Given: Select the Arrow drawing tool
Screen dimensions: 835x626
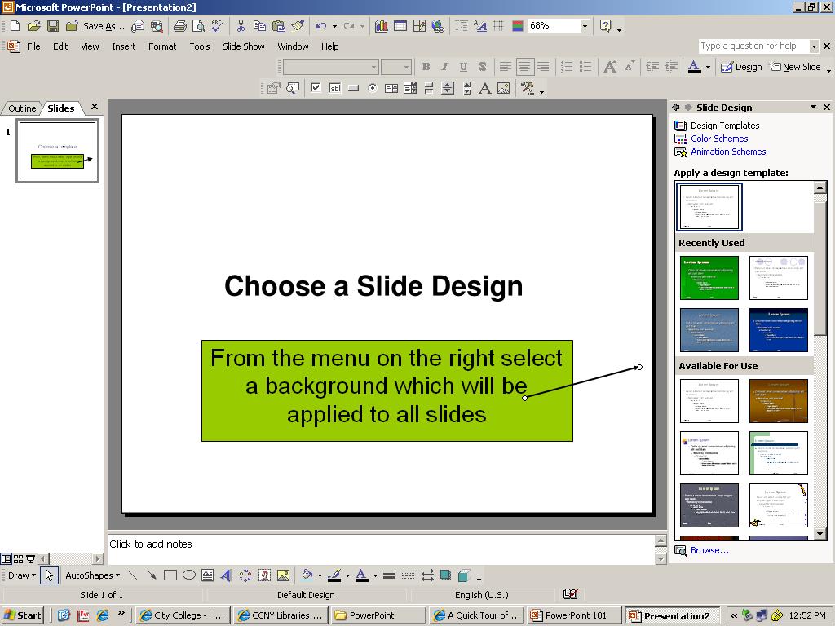Looking at the screenshot, I should (152, 575).
